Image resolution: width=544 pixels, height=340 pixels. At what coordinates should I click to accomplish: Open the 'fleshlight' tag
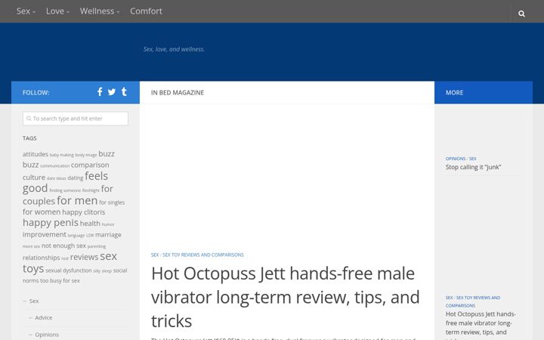91,190
